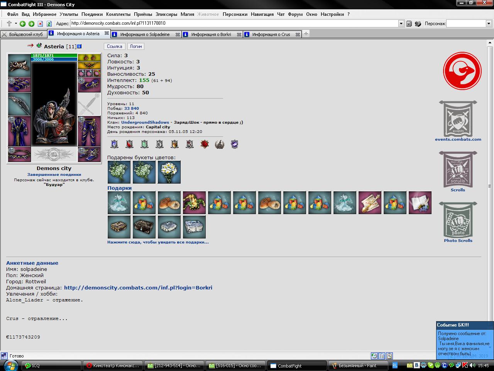Click the purple orb badge icon
The width and height of the screenshot is (494, 371).
[234, 144]
